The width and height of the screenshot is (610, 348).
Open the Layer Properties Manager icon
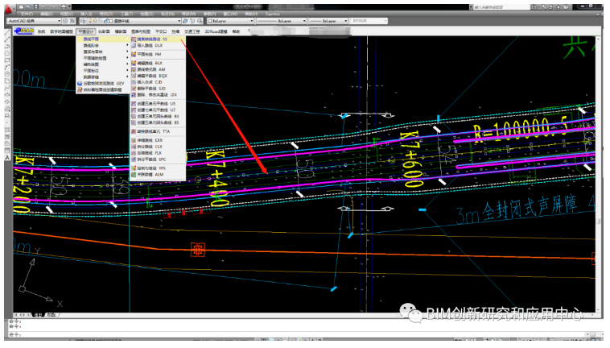coord(83,21)
